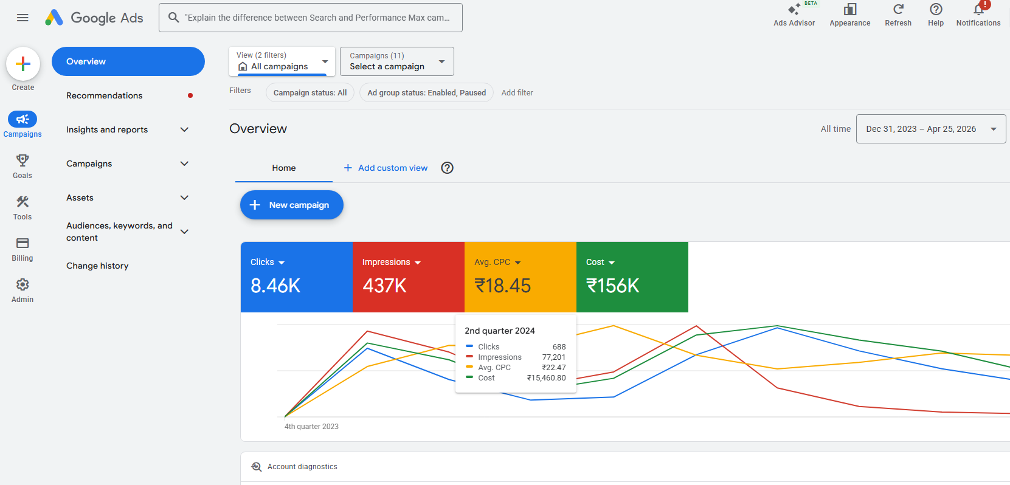The image size is (1010, 485).
Task: Change the Cost metric dropdown
Action: pos(601,262)
